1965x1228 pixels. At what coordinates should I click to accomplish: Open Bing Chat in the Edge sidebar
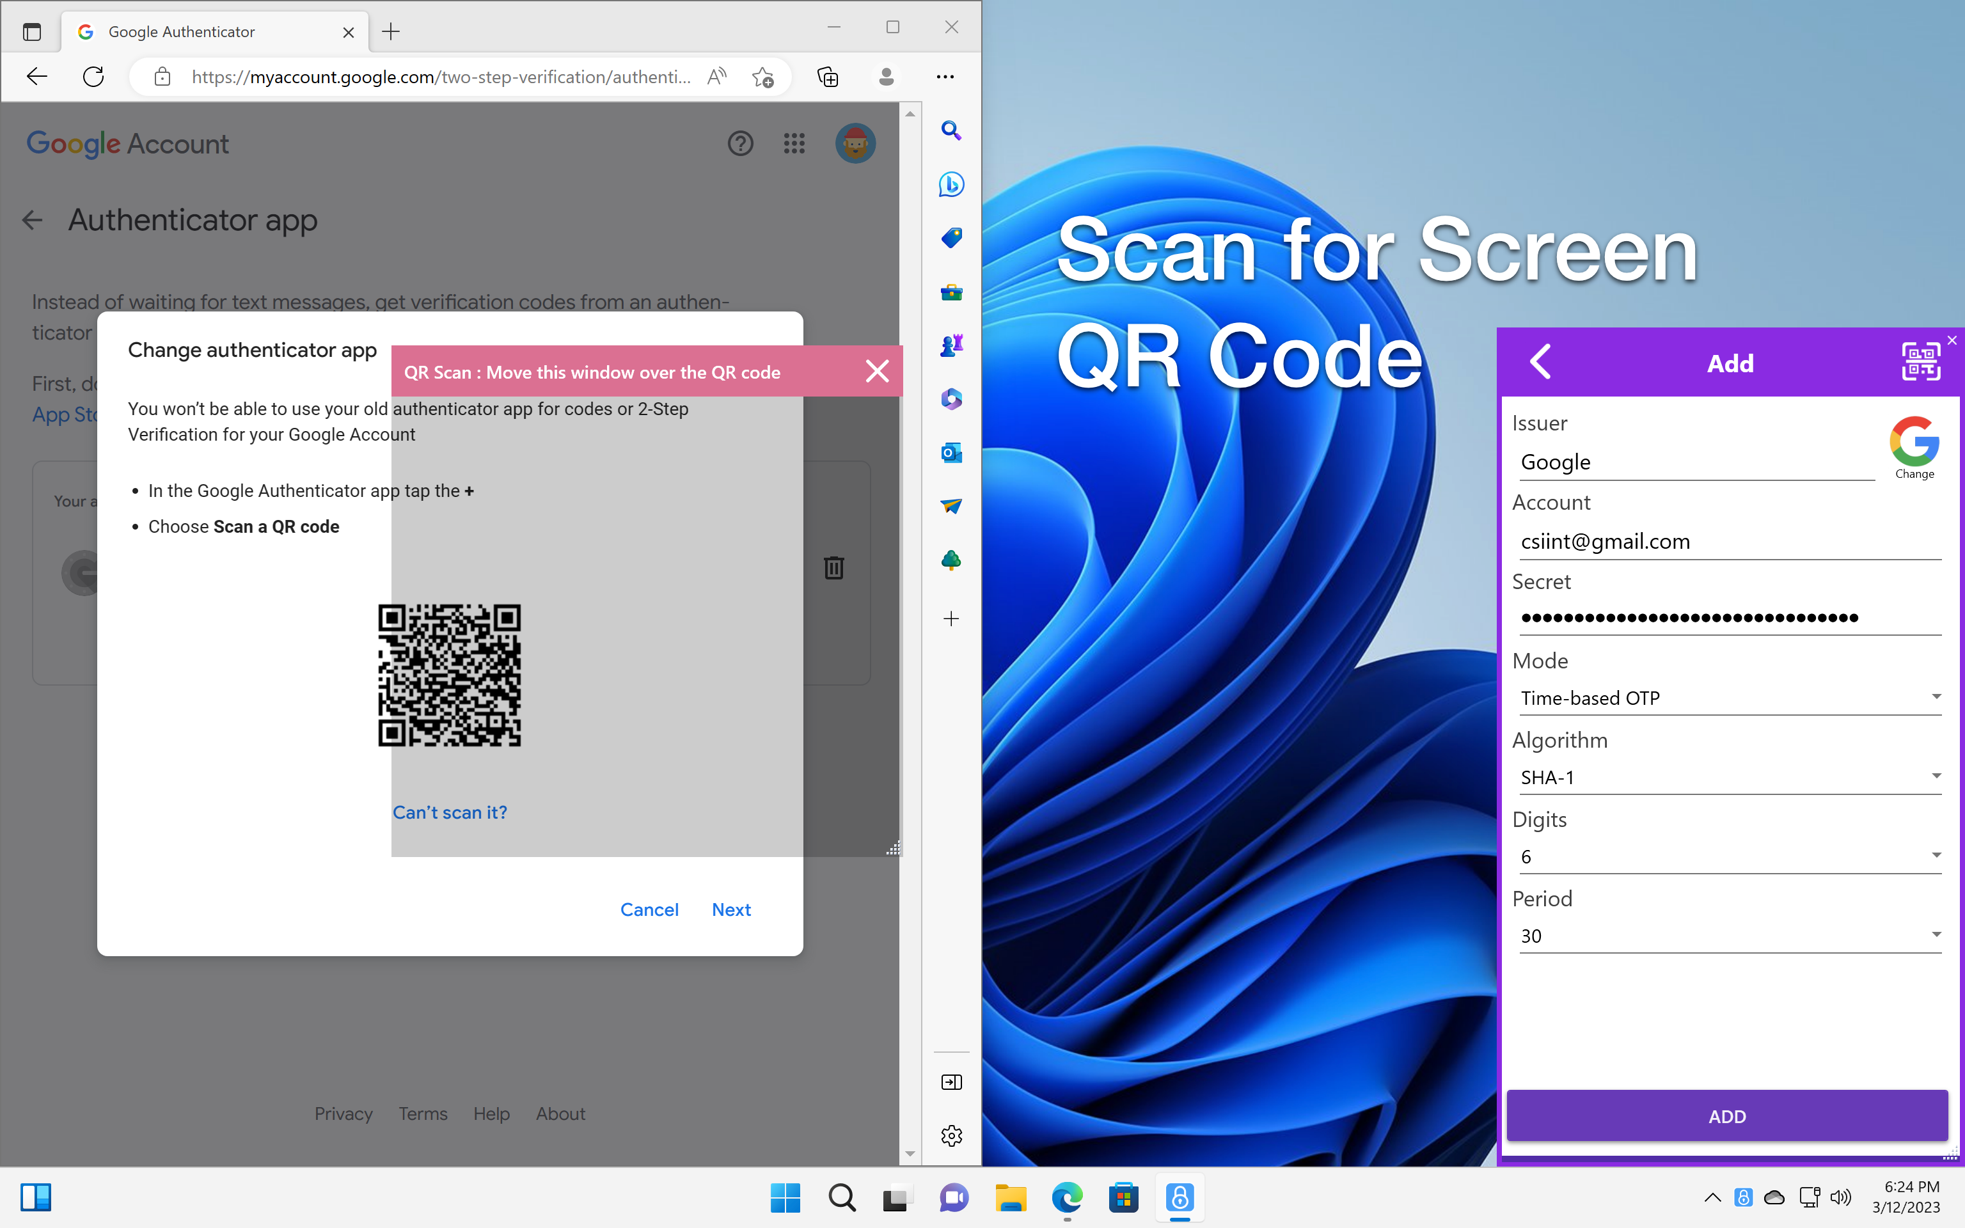(x=951, y=184)
